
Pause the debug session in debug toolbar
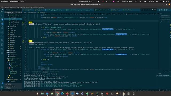click(x=144, y=10)
